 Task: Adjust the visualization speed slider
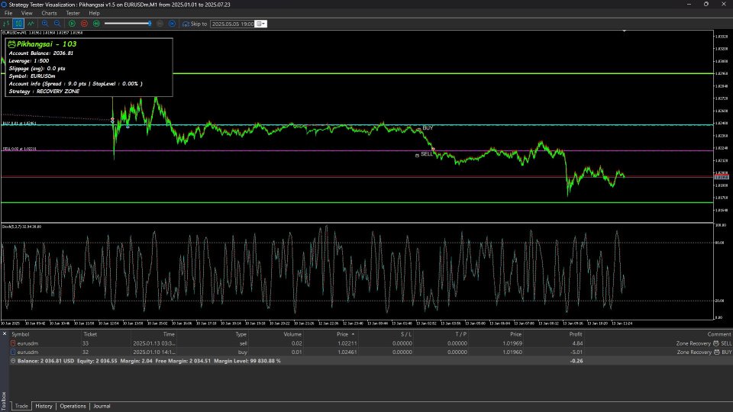tap(128, 24)
